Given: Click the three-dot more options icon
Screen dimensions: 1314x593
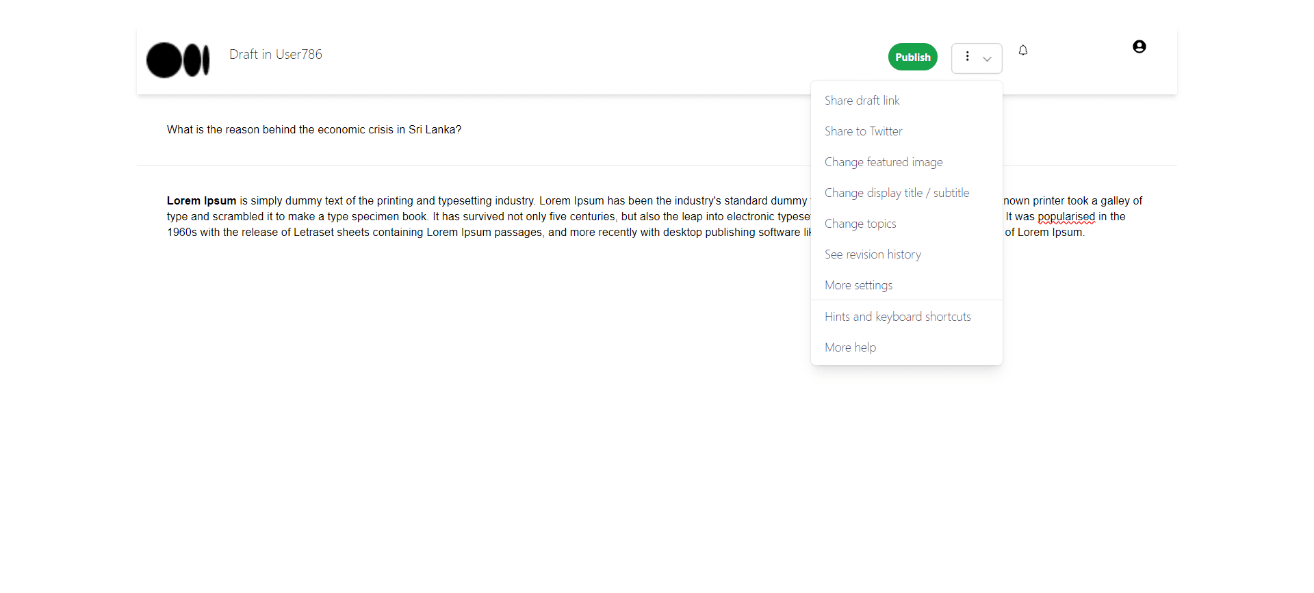Looking at the screenshot, I should 967,57.
